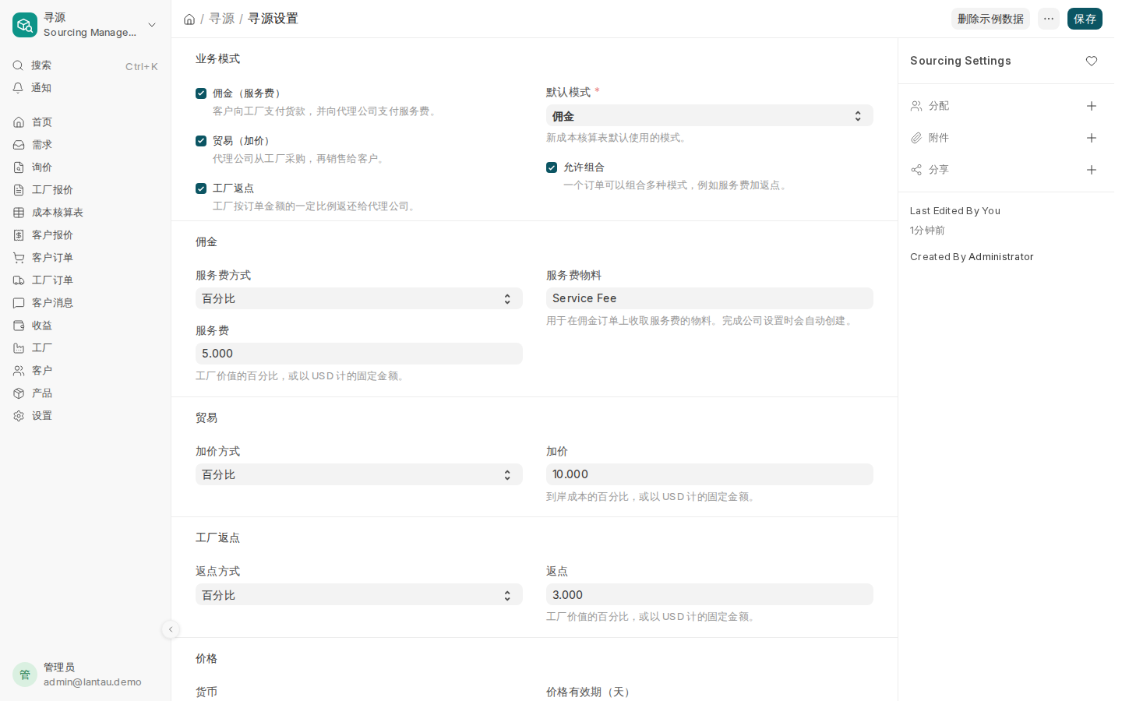Screen dimensions: 1122x701
Task: Click the 加价 value field
Action: tap(710, 474)
